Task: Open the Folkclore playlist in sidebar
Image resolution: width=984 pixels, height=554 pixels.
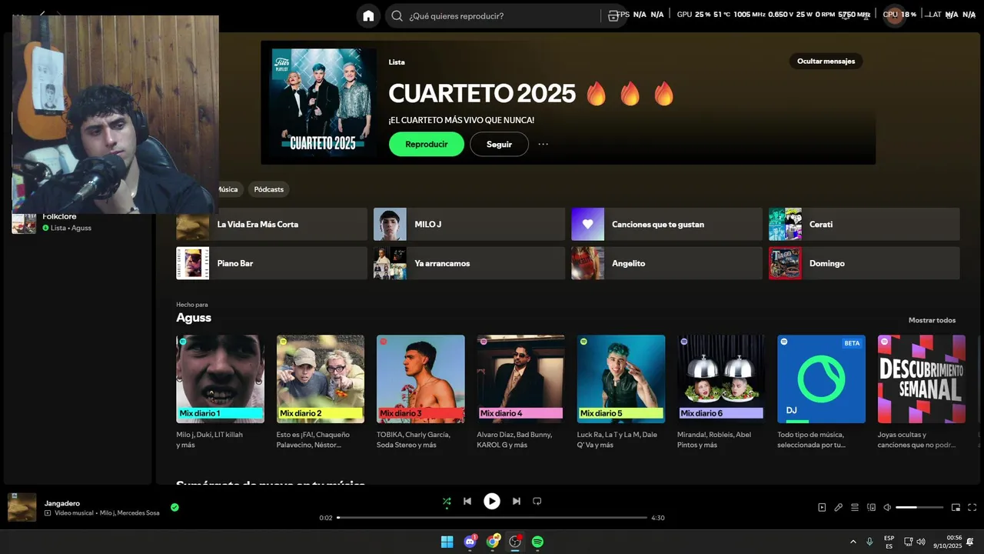Action: tap(77, 222)
